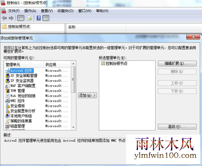Click the 安全配置和分析 snap-in icon

(x=8, y=111)
